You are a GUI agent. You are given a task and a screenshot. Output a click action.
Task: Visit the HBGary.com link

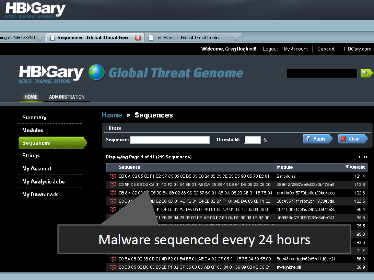click(x=357, y=49)
